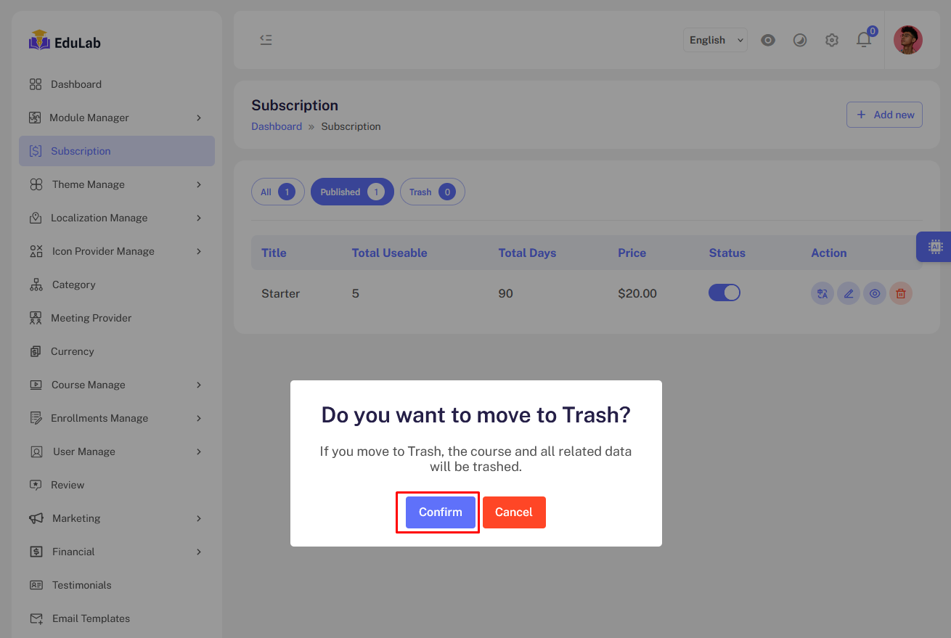
Task: Click the translate icon for Starter subscription
Action: [822, 293]
